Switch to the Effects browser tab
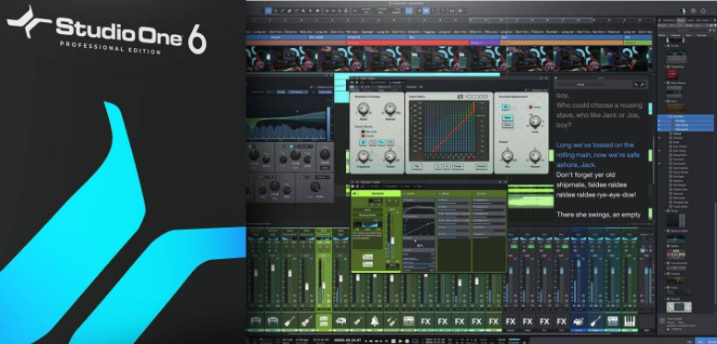This screenshot has width=717, height=344. (680, 20)
